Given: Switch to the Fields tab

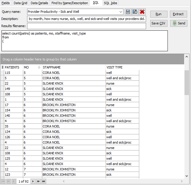Looking at the screenshot, I should pos(6,3).
